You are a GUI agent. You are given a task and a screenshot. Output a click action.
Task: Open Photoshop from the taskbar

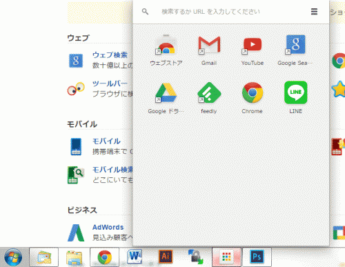257,257
